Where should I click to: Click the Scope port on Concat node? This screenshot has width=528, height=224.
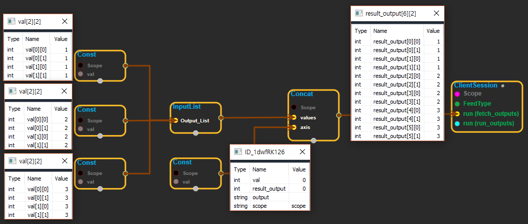(294, 107)
